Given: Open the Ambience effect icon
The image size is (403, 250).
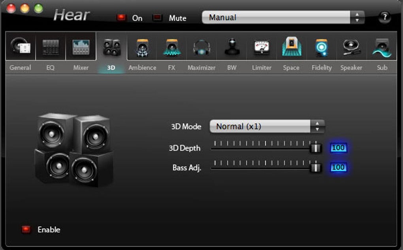Looking at the screenshot, I should (x=142, y=48).
